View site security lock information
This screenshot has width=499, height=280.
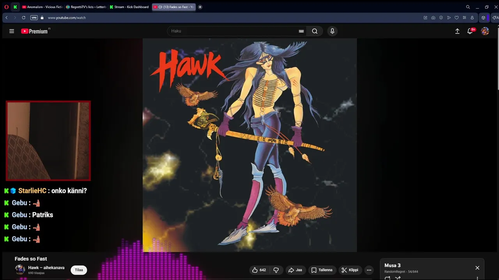click(x=42, y=17)
